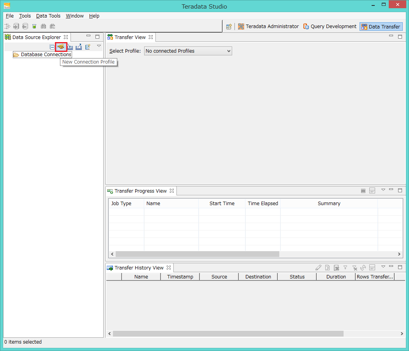Click the '0 items selected' status text

click(23, 342)
